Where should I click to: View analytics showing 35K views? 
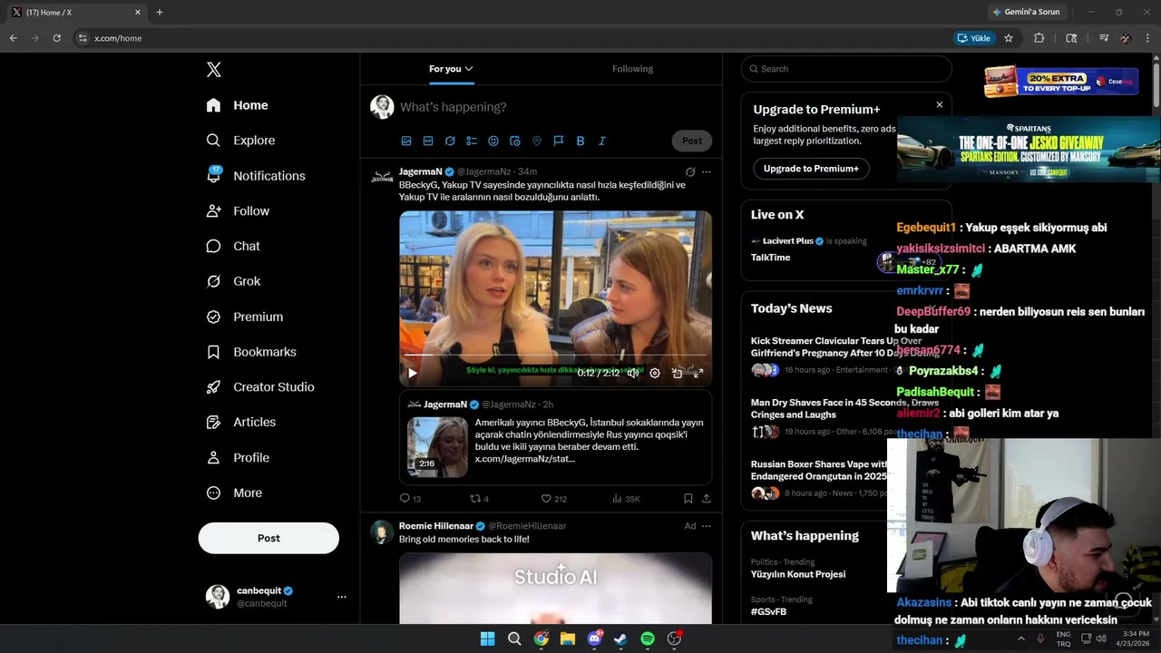(626, 498)
